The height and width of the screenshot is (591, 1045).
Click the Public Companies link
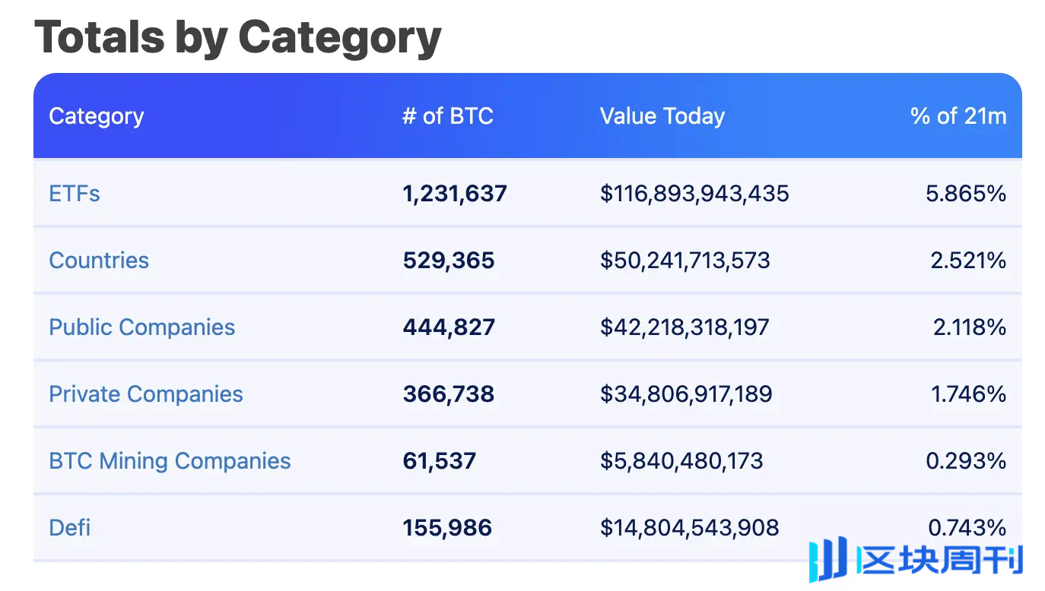click(x=142, y=327)
